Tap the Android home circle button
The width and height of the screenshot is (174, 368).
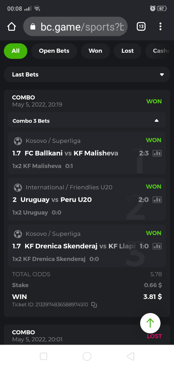(x=87, y=356)
